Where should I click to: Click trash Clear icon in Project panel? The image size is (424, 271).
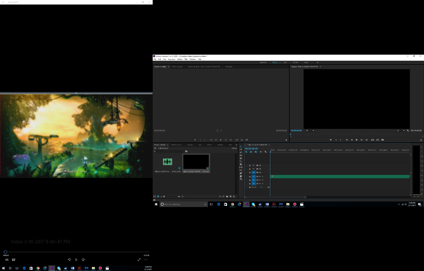coord(234,196)
